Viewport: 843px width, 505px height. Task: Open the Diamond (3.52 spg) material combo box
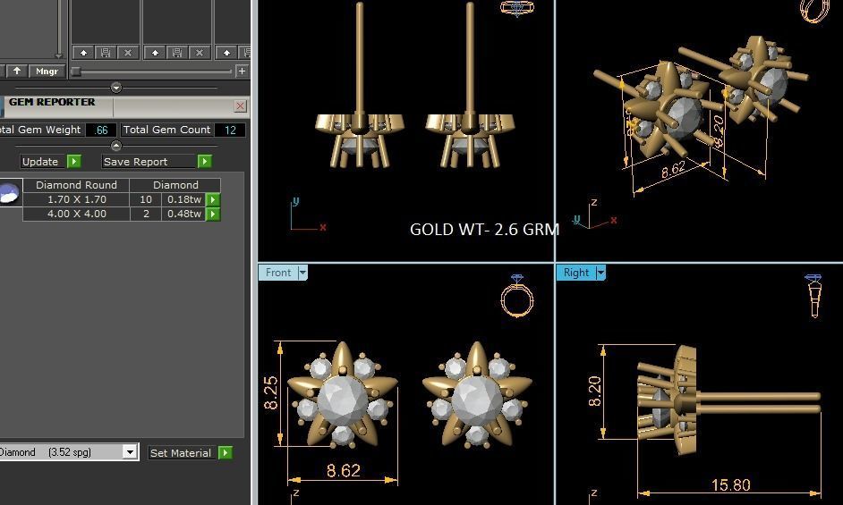click(x=68, y=452)
